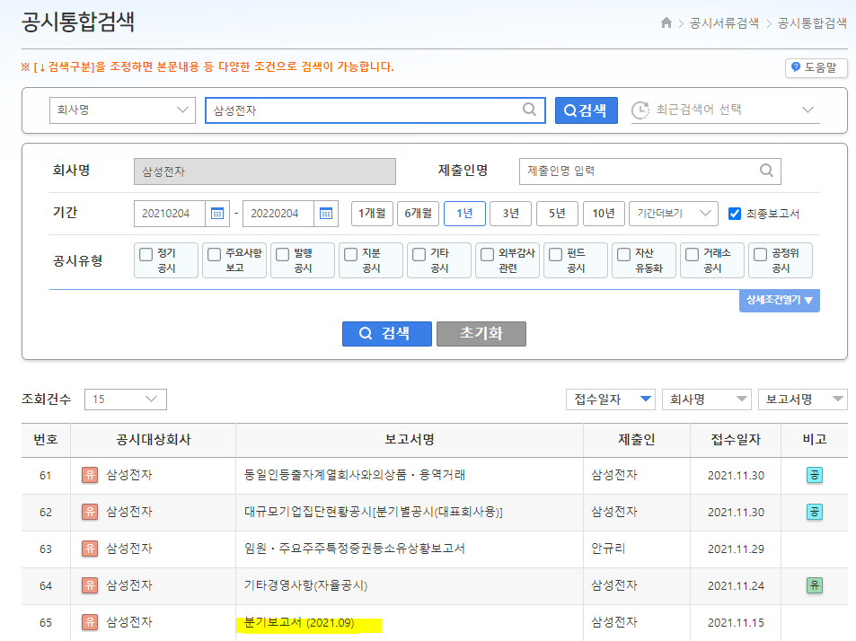The width and height of the screenshot is (856, 641).
Task: Click 유 market badge in row 64
Action: [x=90, y=585]
